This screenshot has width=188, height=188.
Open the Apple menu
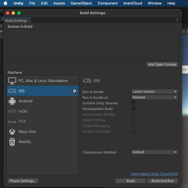click(5, 3)
